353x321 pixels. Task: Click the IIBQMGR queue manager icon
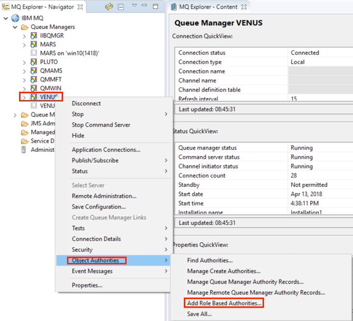point(34,36)
